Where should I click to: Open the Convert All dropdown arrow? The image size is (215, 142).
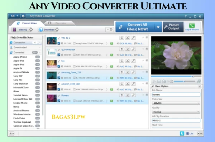pos(158,27)
